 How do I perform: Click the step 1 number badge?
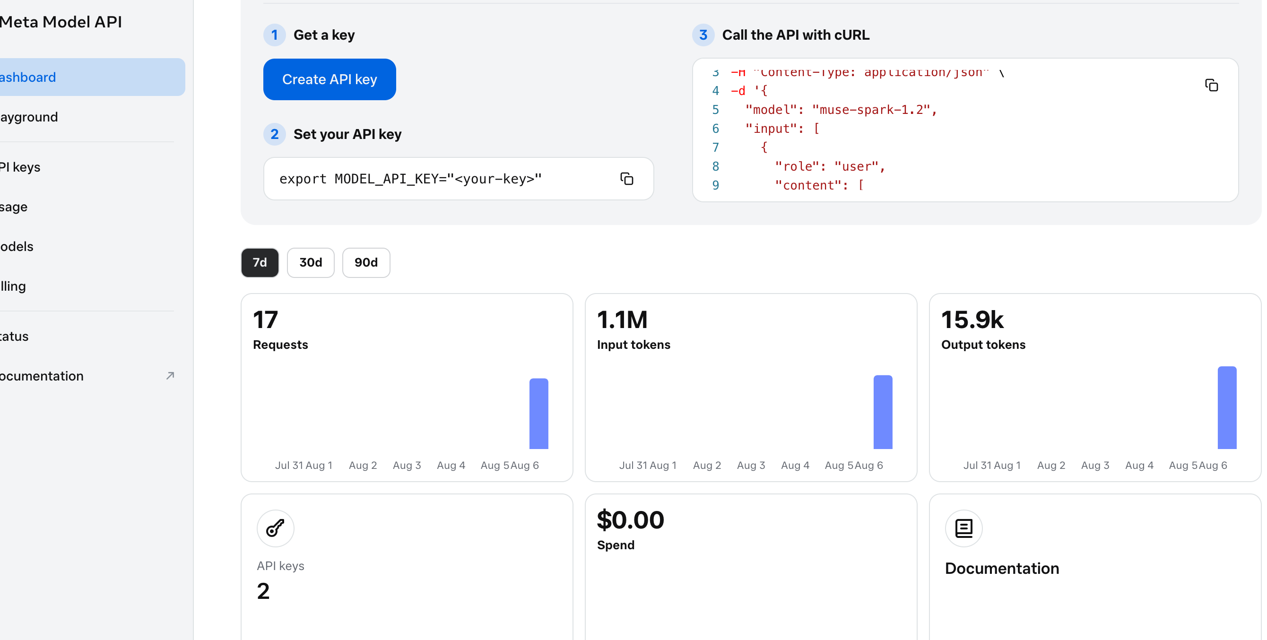pyautogui.click(x=275, y=35)
